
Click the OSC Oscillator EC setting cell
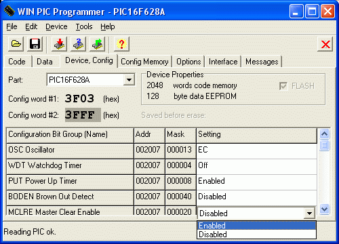[256, 150]
